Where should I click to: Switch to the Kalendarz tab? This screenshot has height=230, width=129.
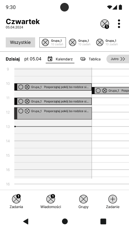(x=60, y=59)
